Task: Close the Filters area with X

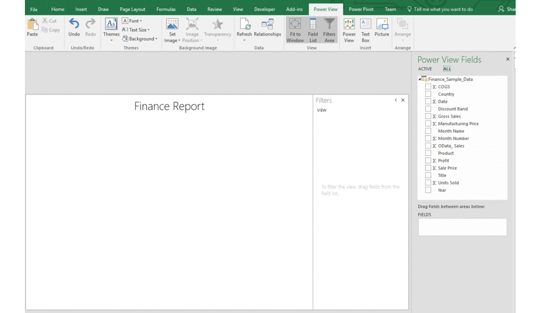Action: click(402, 100)
